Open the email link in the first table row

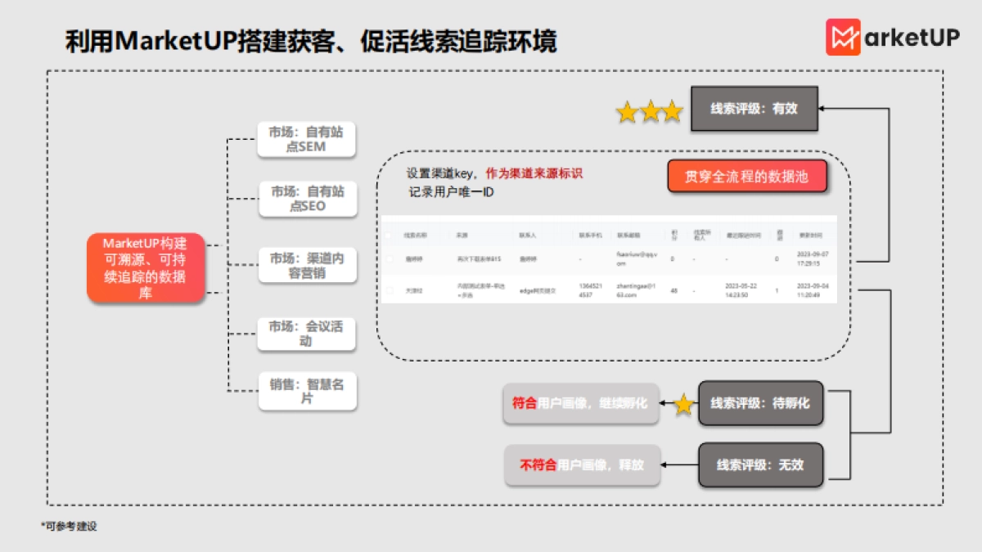[x=636, y=259]
